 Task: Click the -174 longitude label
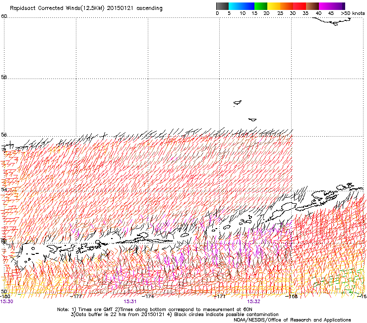[x=148, y=296]
